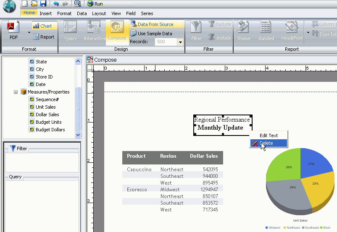This screenshot has width=337, height=232.
Task: Open the Field tab
Action: tap(131, 13)
